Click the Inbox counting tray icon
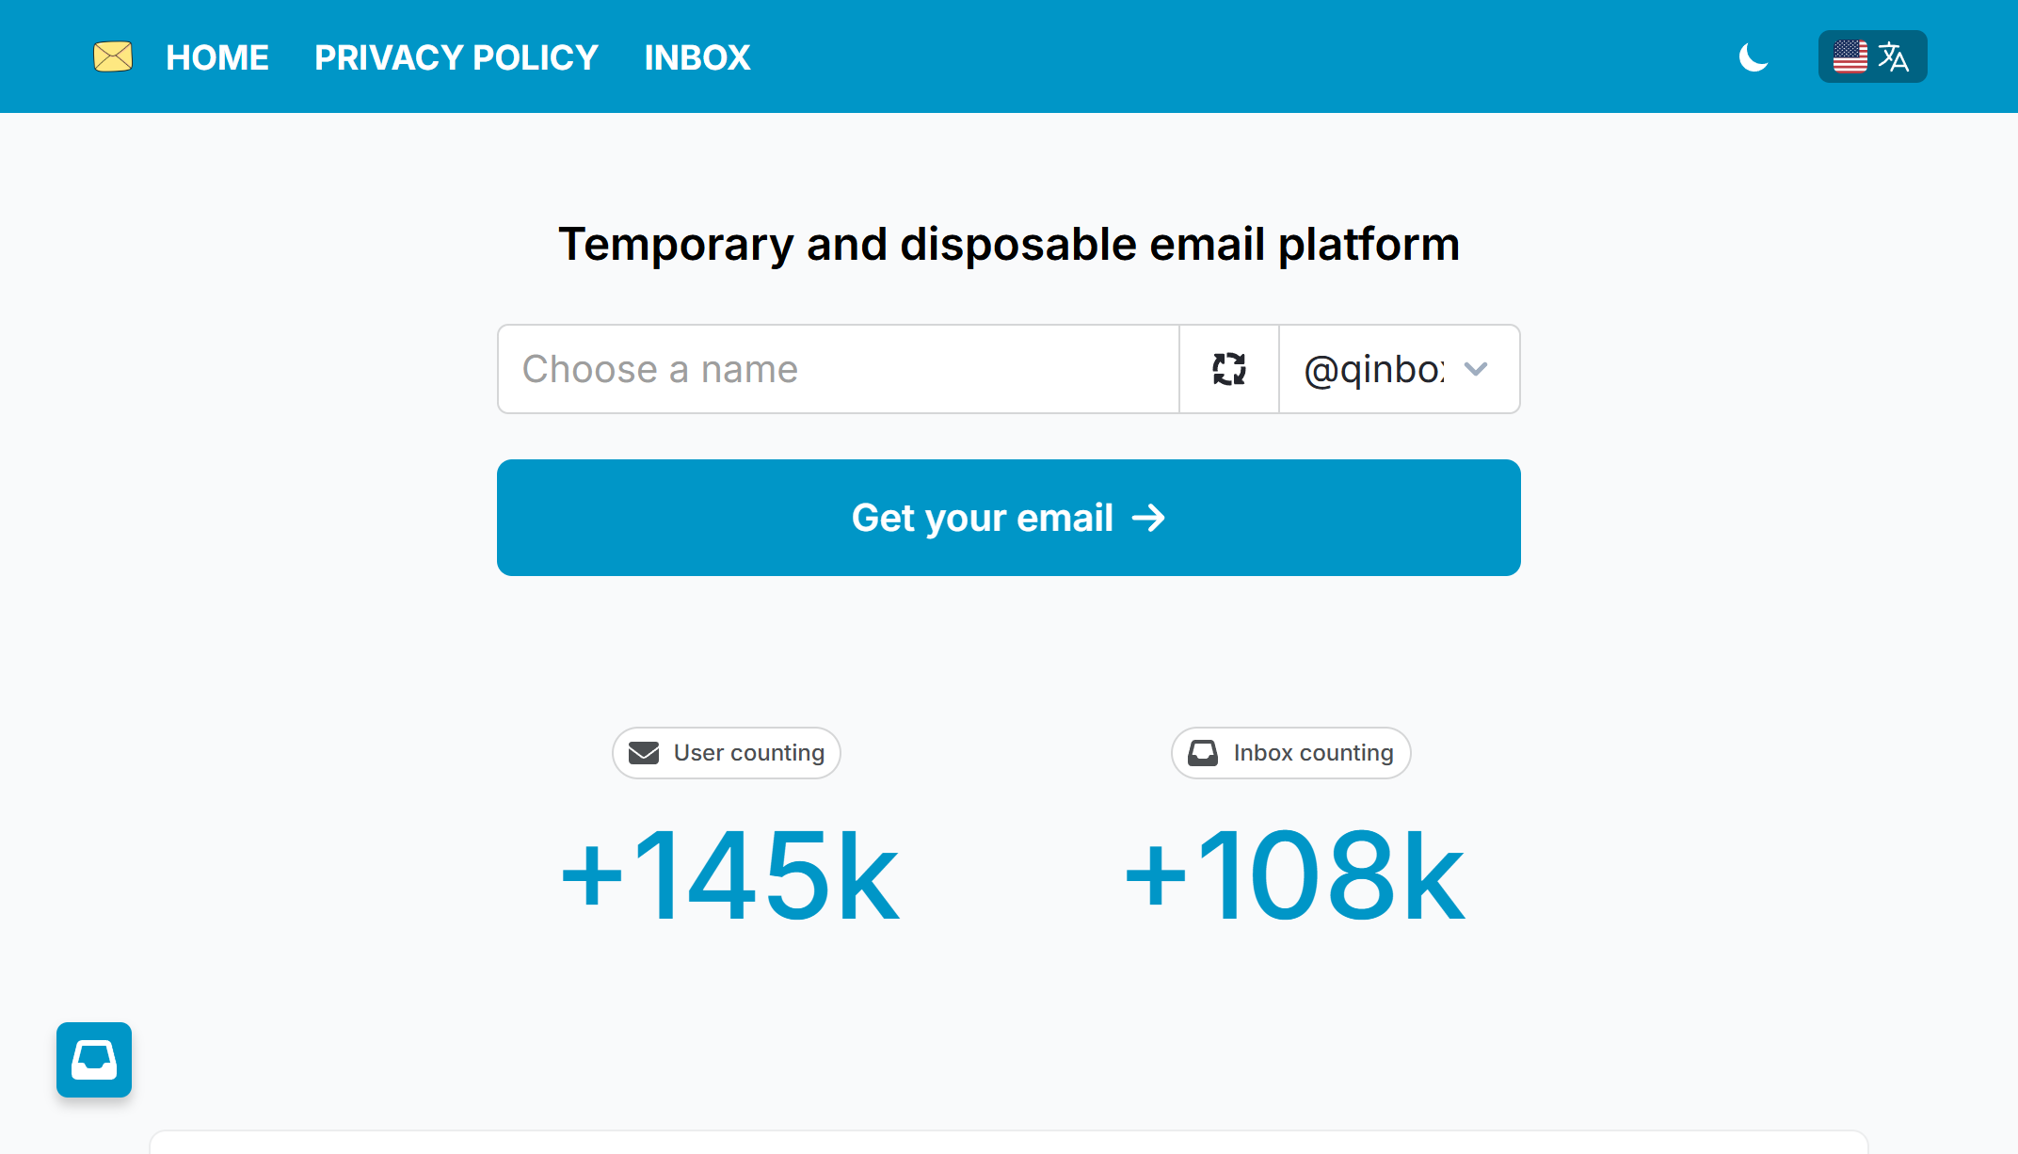Image resolution: width=2018 pixels, height=1154 pixels. click(x=1203, y=753)
